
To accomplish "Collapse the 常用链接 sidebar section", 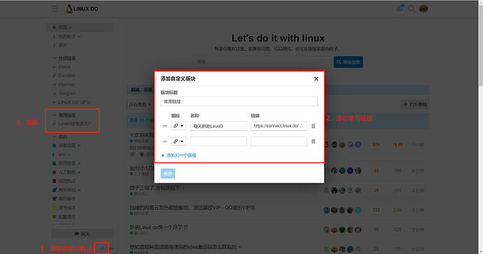I will click(64, 115).
